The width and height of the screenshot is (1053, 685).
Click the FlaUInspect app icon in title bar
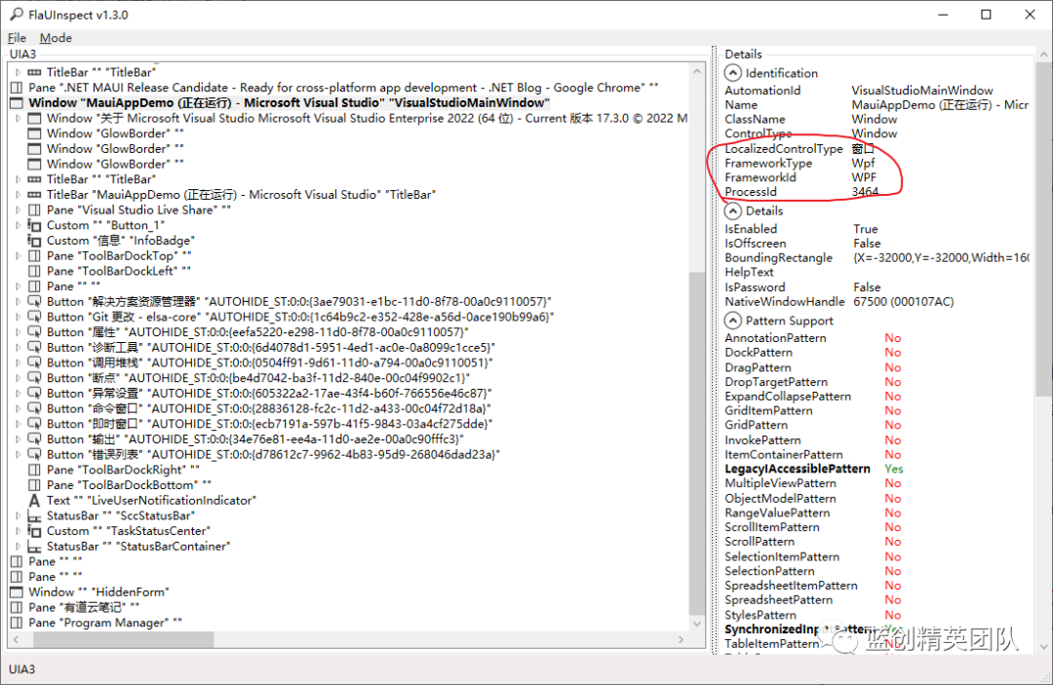(17, 14)
